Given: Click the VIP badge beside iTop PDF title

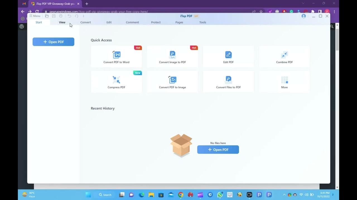Looking at the screenshot, I should pyautogui.click(x=196, y=16).
